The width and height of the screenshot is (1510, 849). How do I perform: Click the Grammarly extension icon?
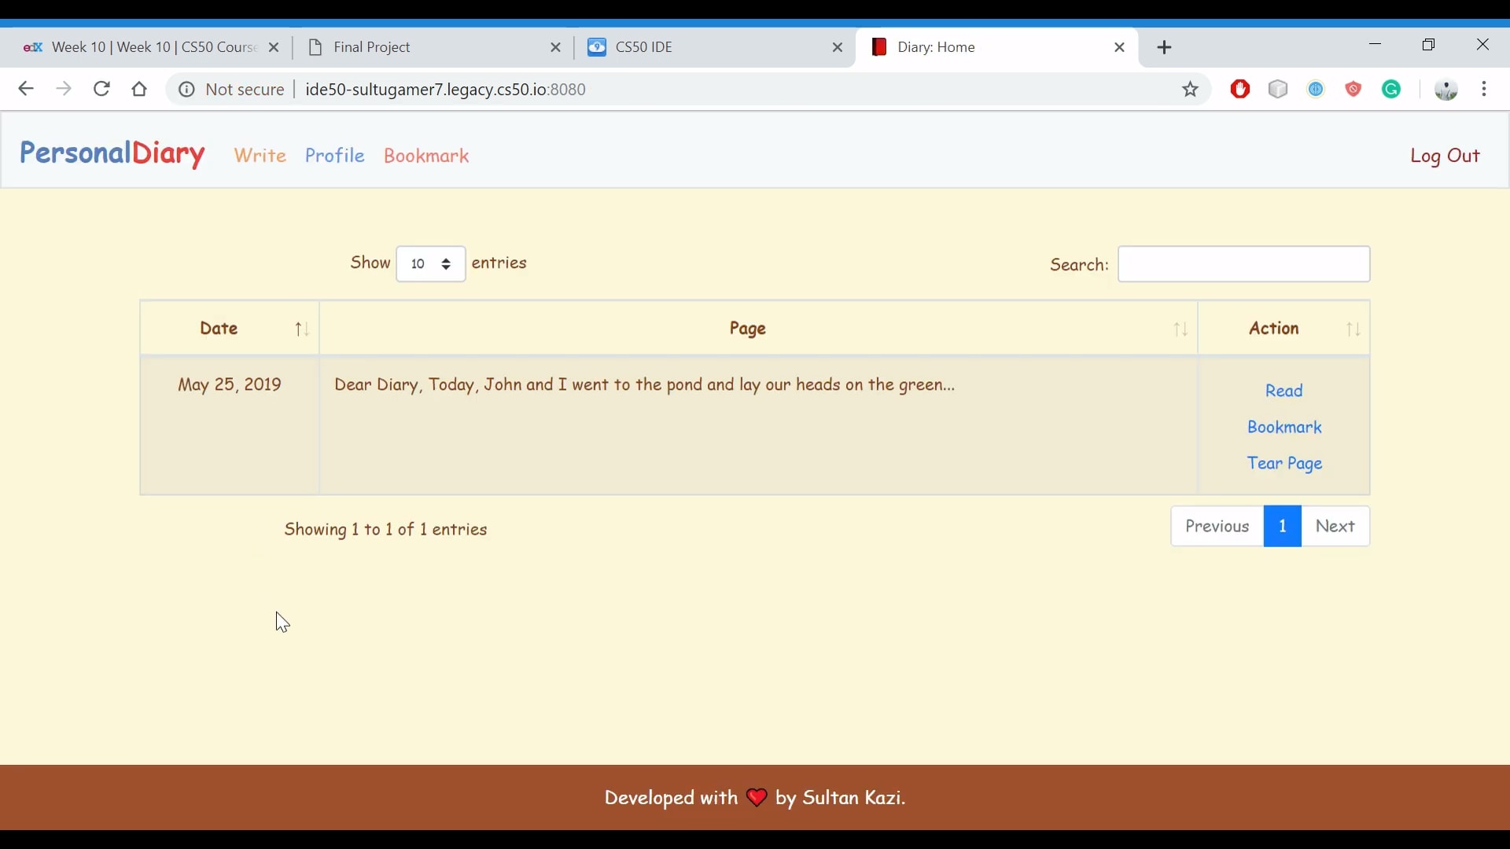1392,90
